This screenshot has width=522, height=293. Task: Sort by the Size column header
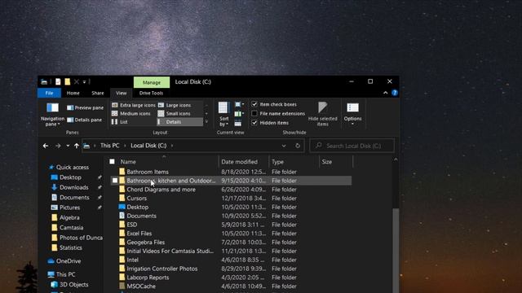point(326,162)
